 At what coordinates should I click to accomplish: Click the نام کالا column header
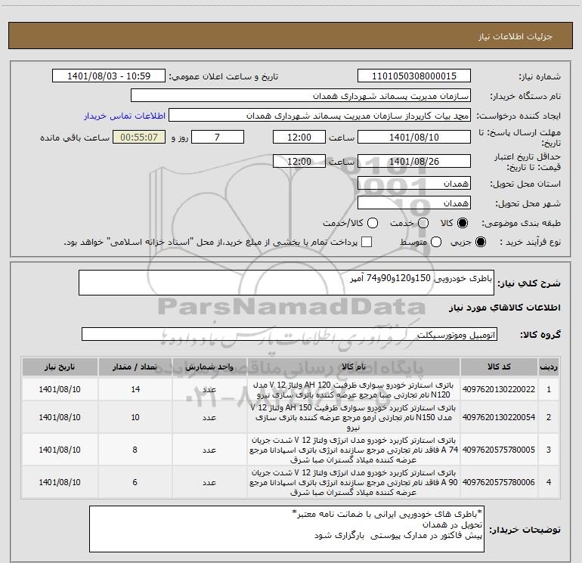(354, 367)
